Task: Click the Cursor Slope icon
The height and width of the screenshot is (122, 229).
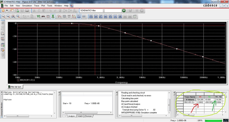Action: 101,17
